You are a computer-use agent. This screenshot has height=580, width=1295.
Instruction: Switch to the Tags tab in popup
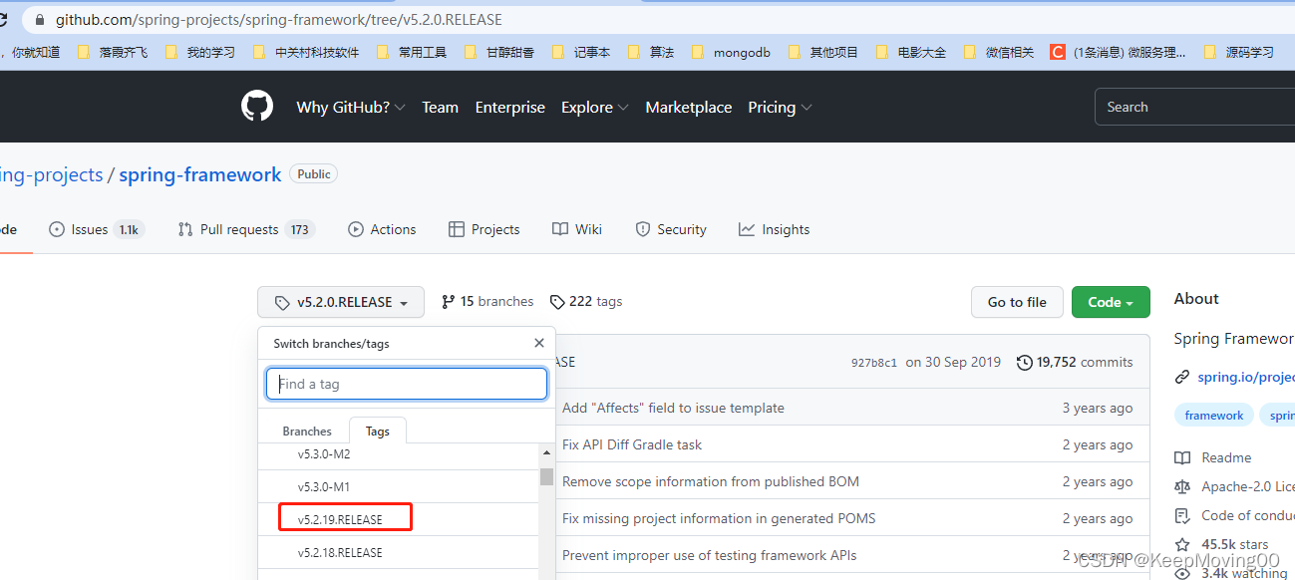[x=378, y=432]
